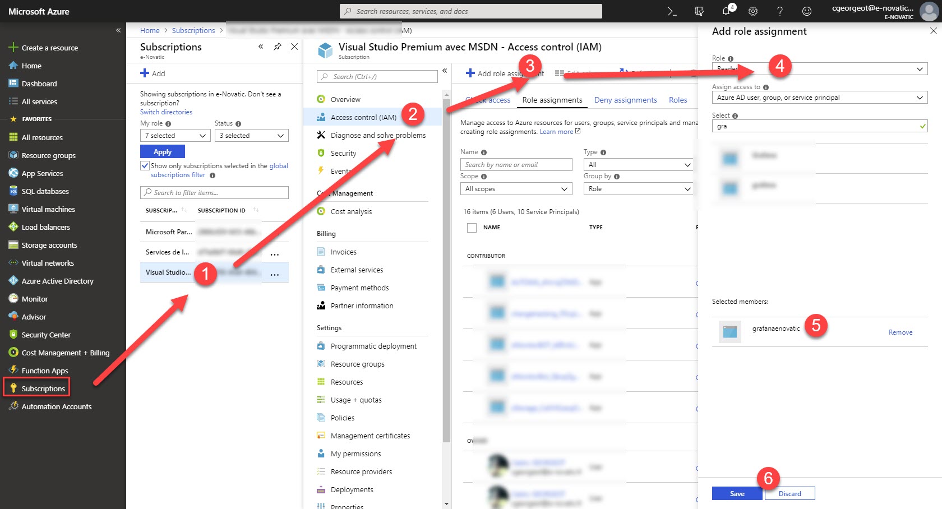Open All resources in favorites
Image resolution: width=942 pixels, height=509 pixels.
click(42, 137)
